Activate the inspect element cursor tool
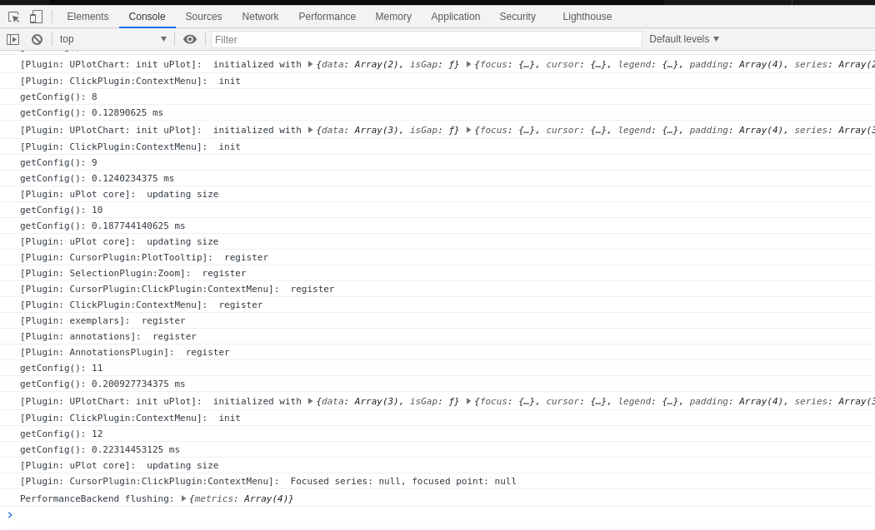Viewport: 875px width, 530px height. click(x=12, y=17)
